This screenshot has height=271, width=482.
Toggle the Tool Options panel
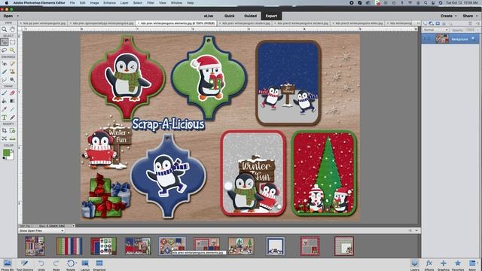(x=25, y=264)
